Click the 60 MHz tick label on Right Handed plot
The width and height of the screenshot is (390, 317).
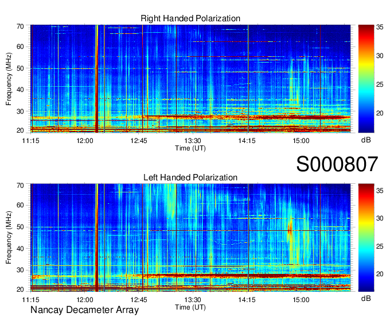[x=20, y=47]
